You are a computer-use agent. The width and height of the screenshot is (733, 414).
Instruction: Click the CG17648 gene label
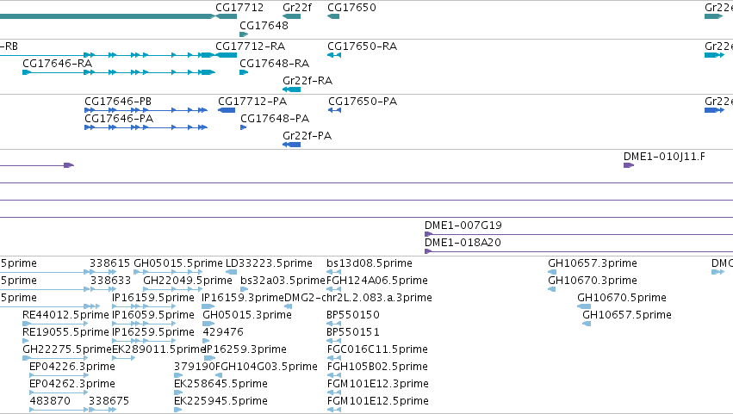[264, 26]
